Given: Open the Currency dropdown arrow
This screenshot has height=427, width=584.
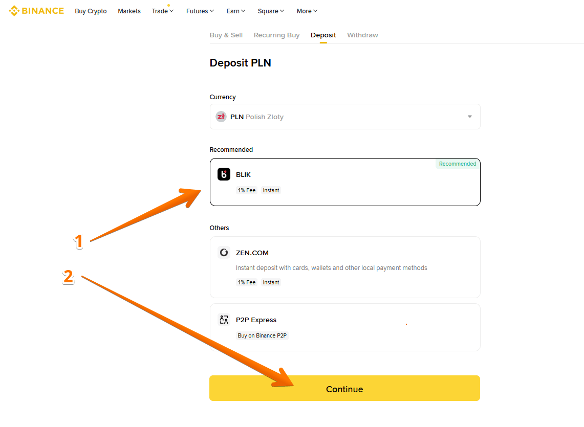Looking at the screenshot, I should coord(470,117).
